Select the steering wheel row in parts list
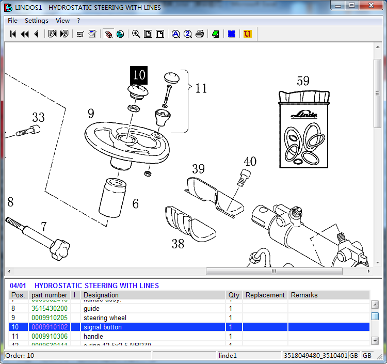 tap(189, 318)
